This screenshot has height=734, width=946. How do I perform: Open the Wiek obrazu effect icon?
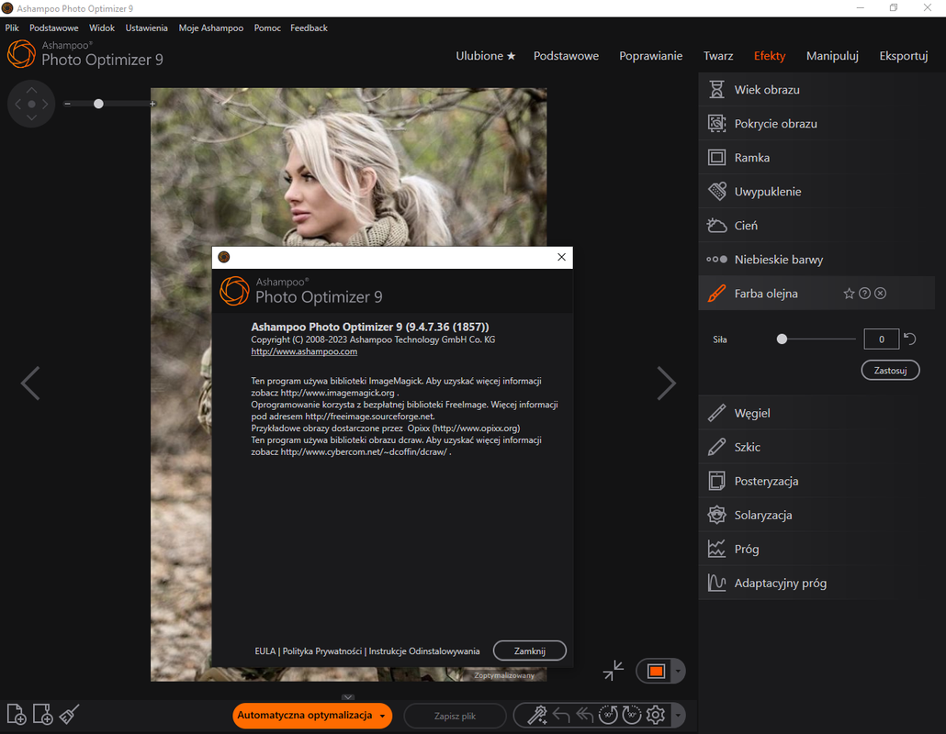pyautogui.click(x=716, y=89)
